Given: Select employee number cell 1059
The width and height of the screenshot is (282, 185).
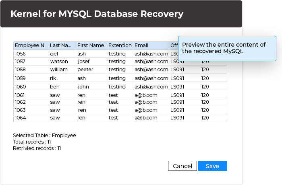Looking at the screenshot, I should click(31, 78).
